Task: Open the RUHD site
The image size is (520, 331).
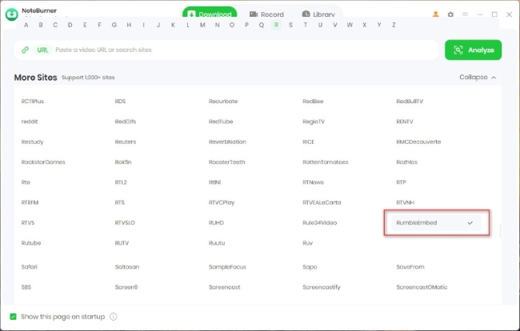Action: point(216,222)
